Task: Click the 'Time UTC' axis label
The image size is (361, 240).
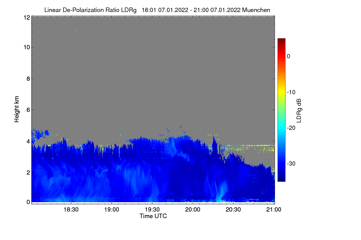Action: click(x=153, y=216)
